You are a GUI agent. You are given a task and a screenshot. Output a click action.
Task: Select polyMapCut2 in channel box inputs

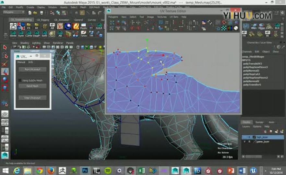point(251,74)
